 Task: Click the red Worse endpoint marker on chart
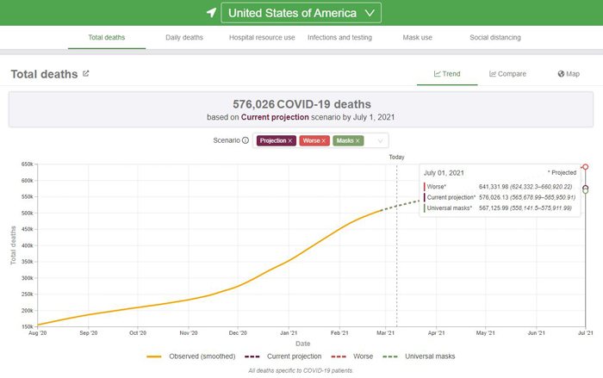(586, 166)
